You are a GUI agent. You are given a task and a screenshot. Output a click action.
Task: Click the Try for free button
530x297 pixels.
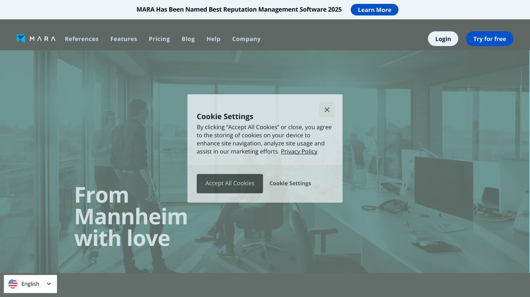tap(490, 39)
